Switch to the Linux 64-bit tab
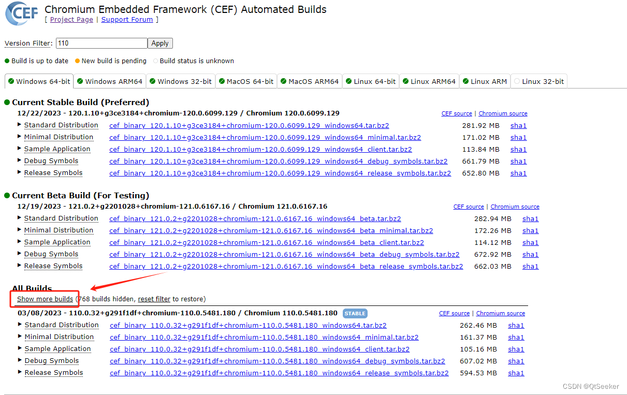The width and height of the screenshot is (627, 395). (371, 81)
